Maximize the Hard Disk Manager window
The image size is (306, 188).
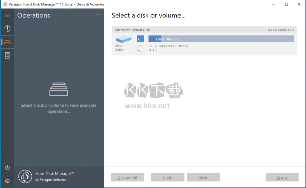click(x=286, y=4)
